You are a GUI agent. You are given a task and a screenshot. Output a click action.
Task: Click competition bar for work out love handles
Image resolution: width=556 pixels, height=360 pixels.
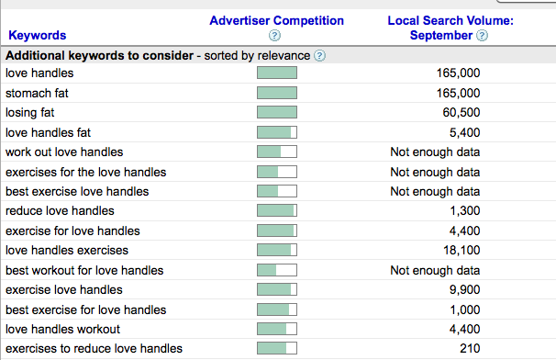coord(277,152)
